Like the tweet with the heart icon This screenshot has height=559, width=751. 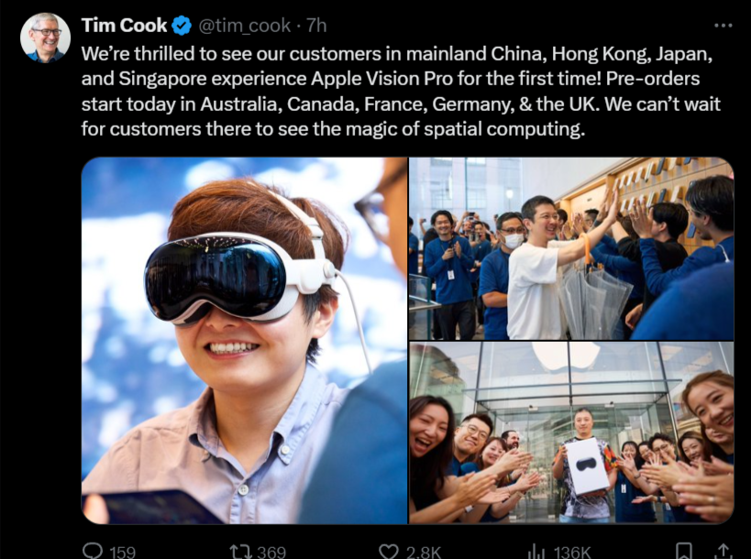389,552
